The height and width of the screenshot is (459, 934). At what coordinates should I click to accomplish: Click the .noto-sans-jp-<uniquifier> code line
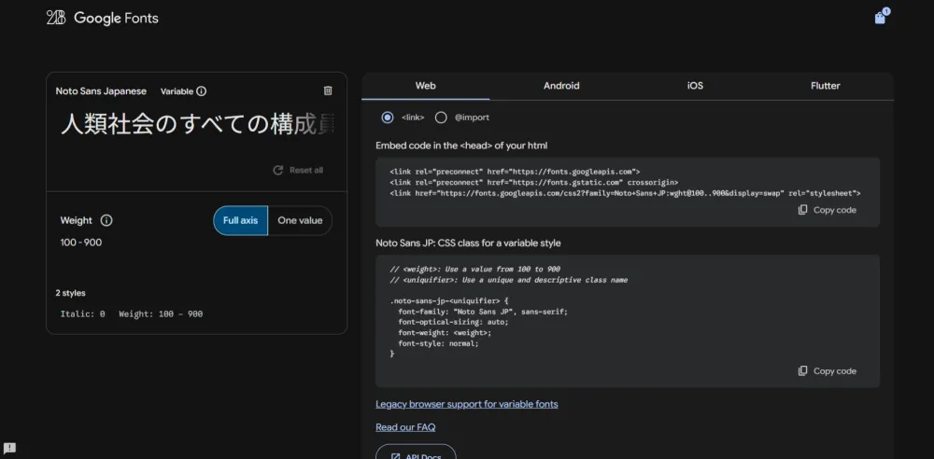[x=449, y=300]
